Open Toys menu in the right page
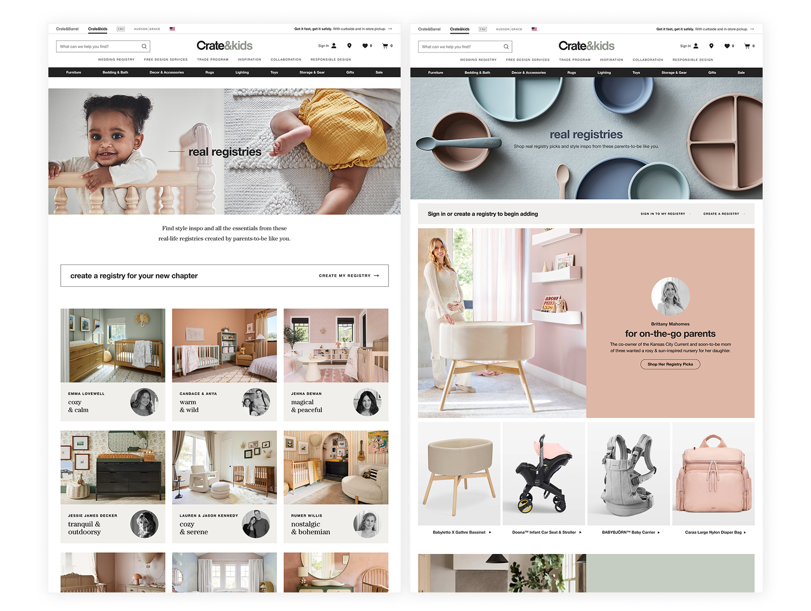Viewport: 811px width, 611px height. pos(636,73)
